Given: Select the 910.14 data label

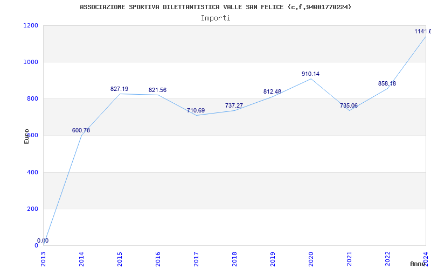Looking at the screenshot, I should pos(311,74).
